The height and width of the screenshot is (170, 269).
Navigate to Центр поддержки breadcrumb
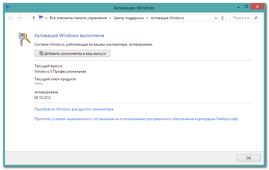[x=129, y=18]
